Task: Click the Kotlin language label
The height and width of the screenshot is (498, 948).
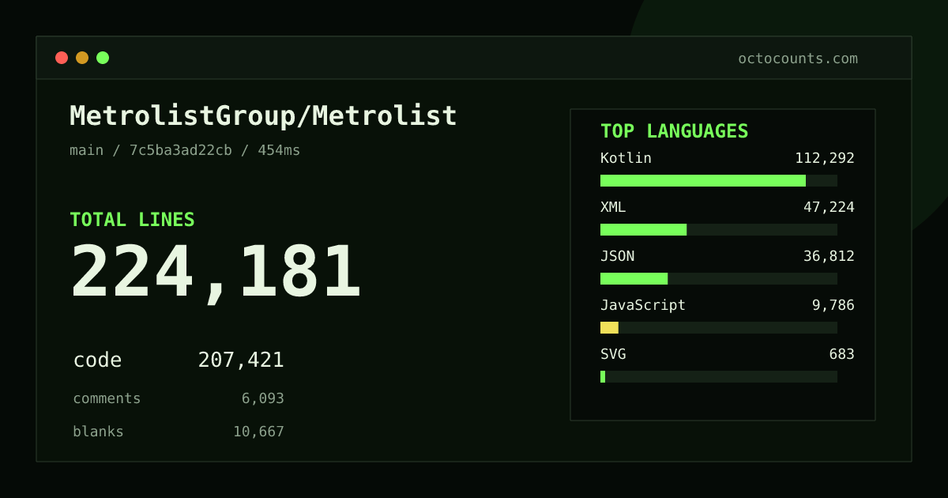Action: click(626, 158)
